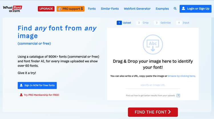Screen dimensions: 214x119
Task: Focus the specify an Image URL field
Action: tap(153, 85)
